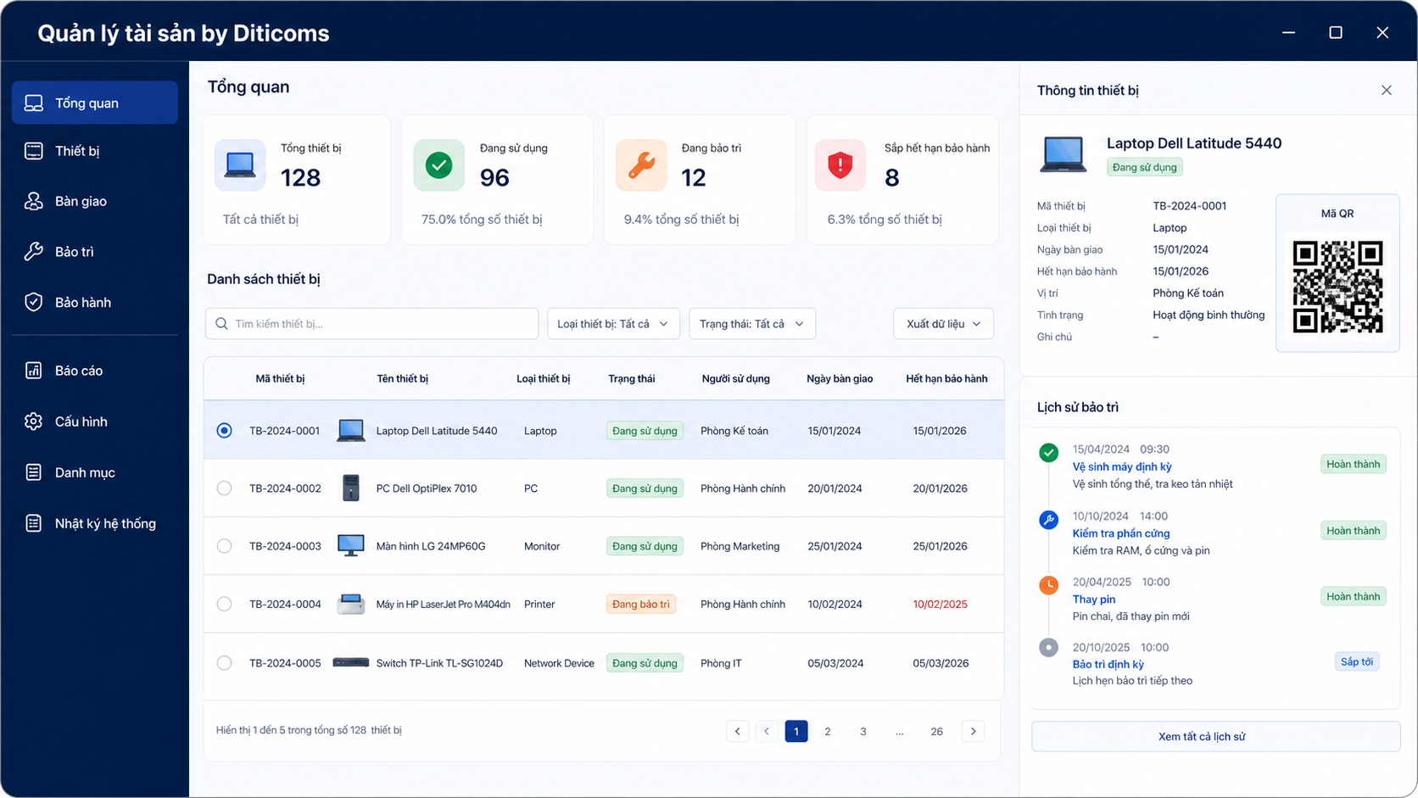Open the Loại thiết bị: Tất cả dropdown
Viewport: 1418px width, 798px height.
click(613, 324)
